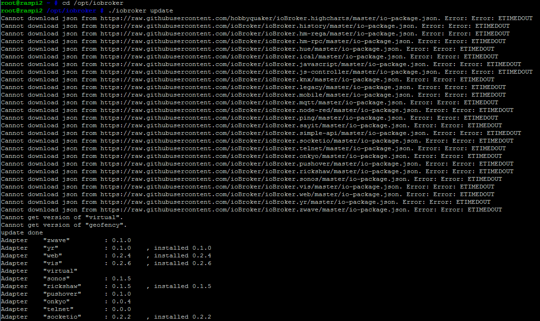
Task: Click the ioBroker.js-controller download URL
Action: [x=269, y=72]
